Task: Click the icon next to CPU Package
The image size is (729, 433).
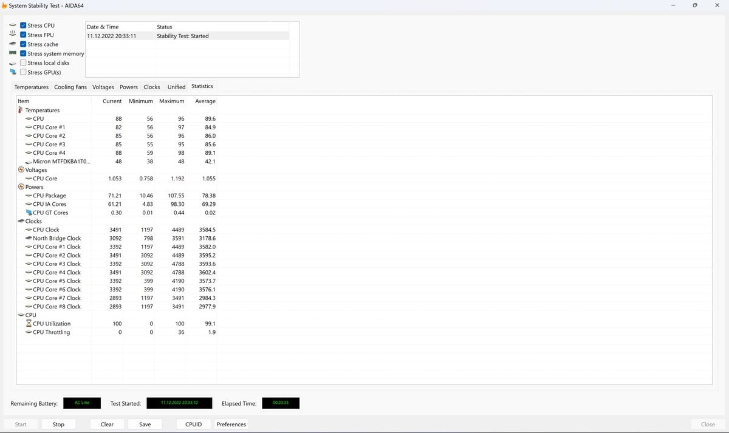Action: (29, 196)
